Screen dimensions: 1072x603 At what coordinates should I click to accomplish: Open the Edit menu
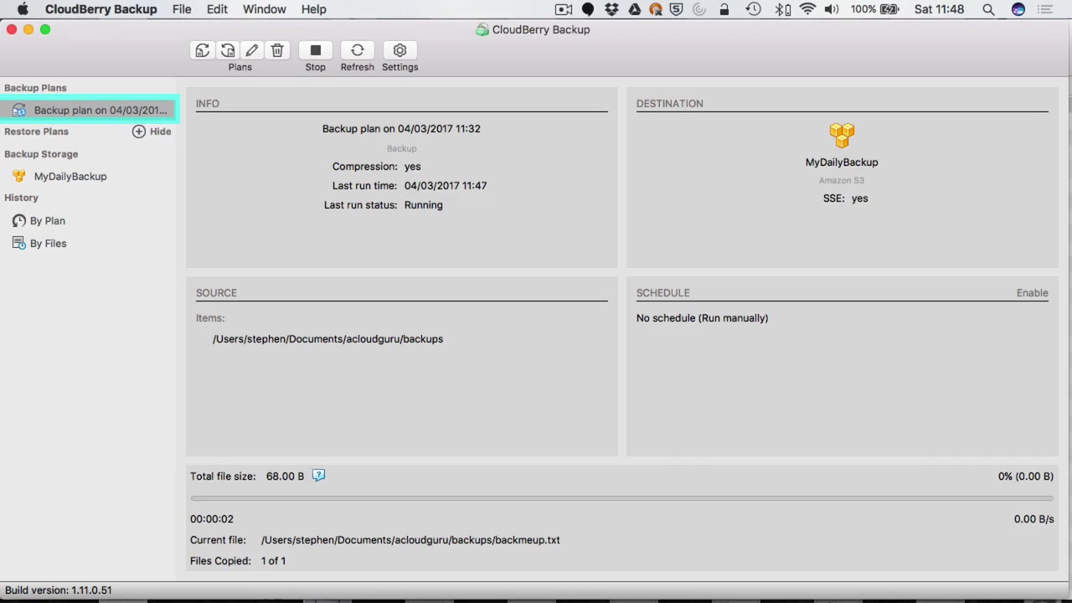pos(217,9)
